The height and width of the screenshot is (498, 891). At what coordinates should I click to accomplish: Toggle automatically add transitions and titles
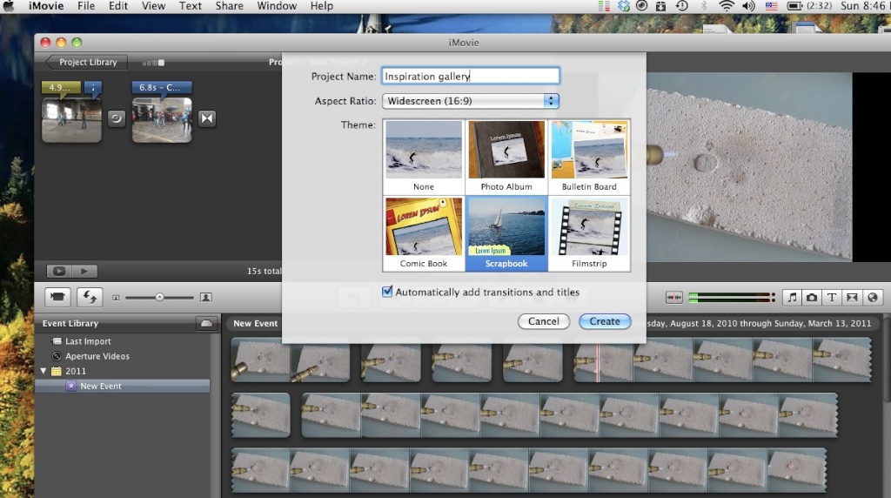[387, 292]
